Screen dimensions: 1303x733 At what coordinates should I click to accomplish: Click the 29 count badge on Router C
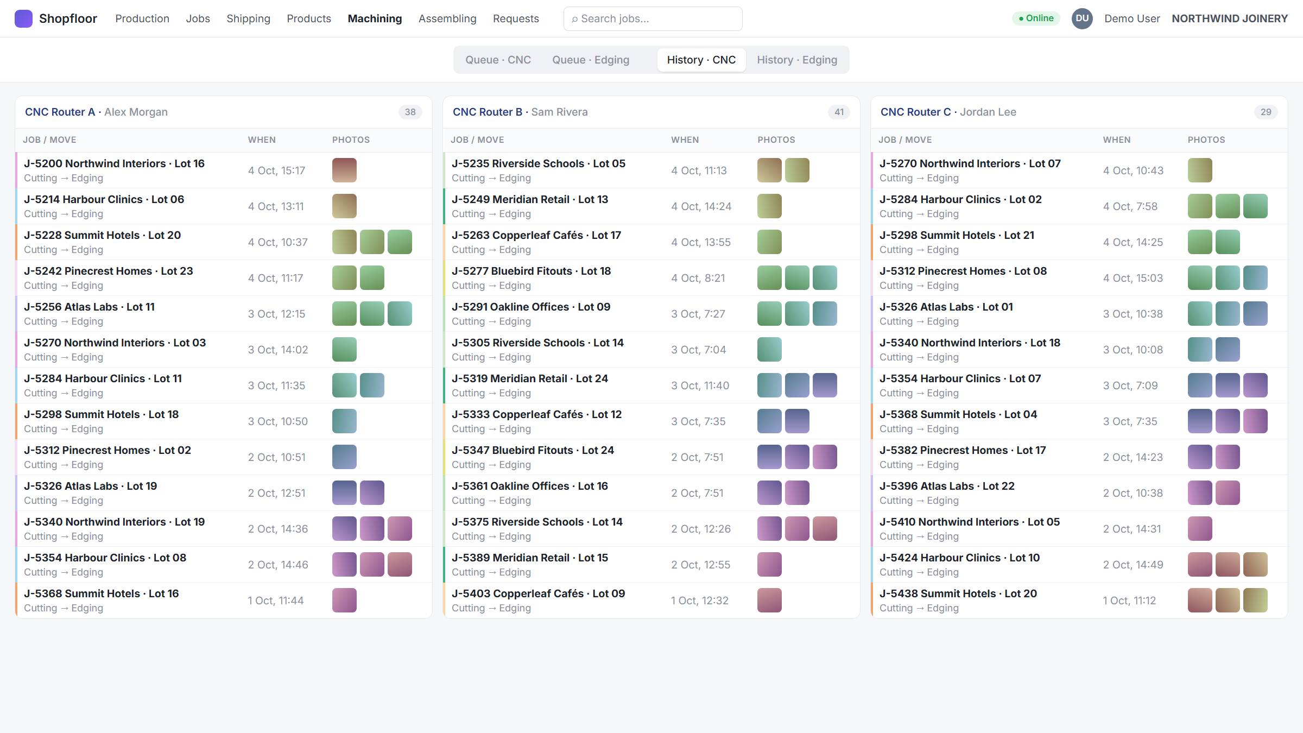pos(1266,112)
